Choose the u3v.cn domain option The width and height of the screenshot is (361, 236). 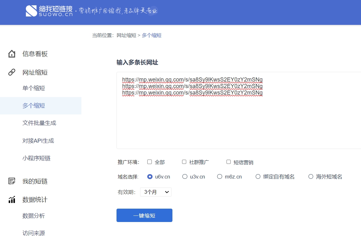pos(185,177)
